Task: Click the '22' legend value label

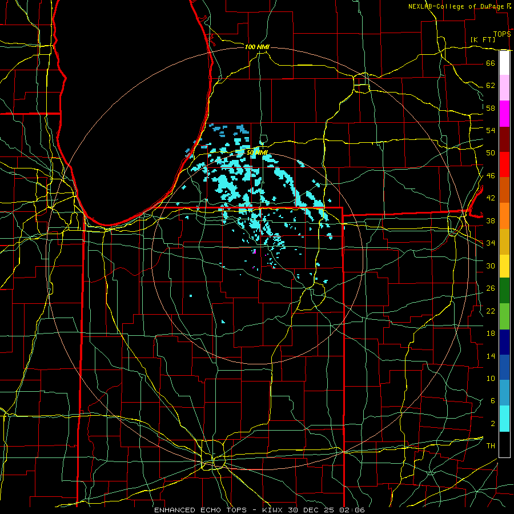Action: [x=491, y=311]
